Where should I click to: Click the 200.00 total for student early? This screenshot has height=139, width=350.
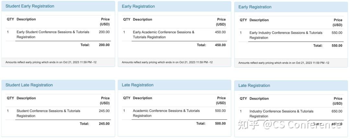(x=104, y=45)
